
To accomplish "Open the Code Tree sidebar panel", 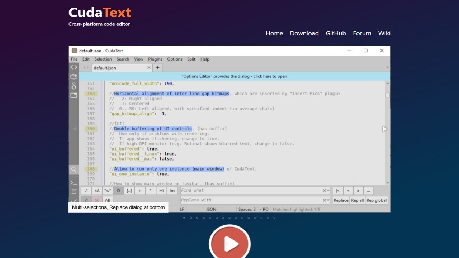I will click(x=74, y=67).
